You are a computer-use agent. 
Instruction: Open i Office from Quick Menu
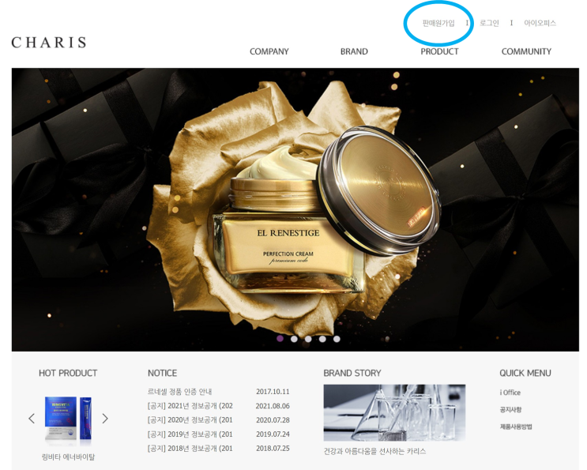tap(510, 393)
